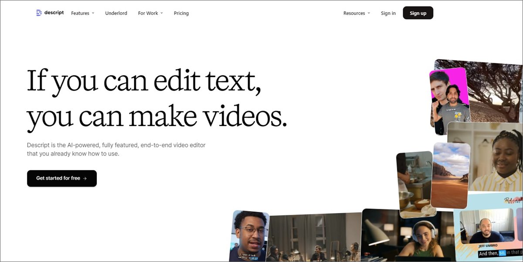
Task: Click the desert landscape sky thumbnail
Action: [x=451, y=174]
